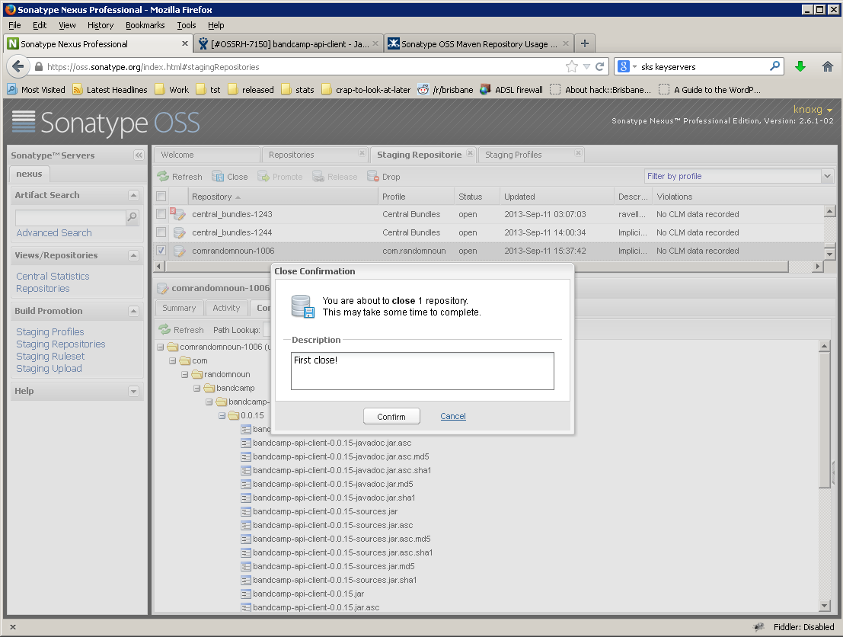The width and height of the screenshot is (843, 637).
Task: Check the central_bundles-1244 row checkbox
Action: tap(161, 232)
